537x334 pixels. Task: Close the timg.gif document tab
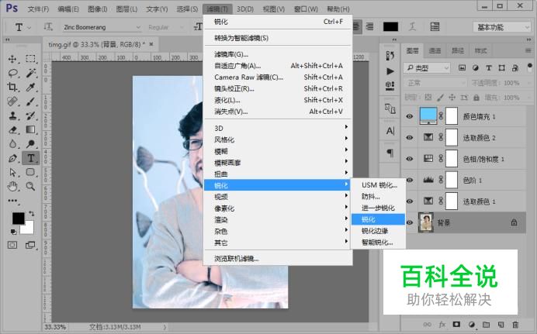(151, 44)
